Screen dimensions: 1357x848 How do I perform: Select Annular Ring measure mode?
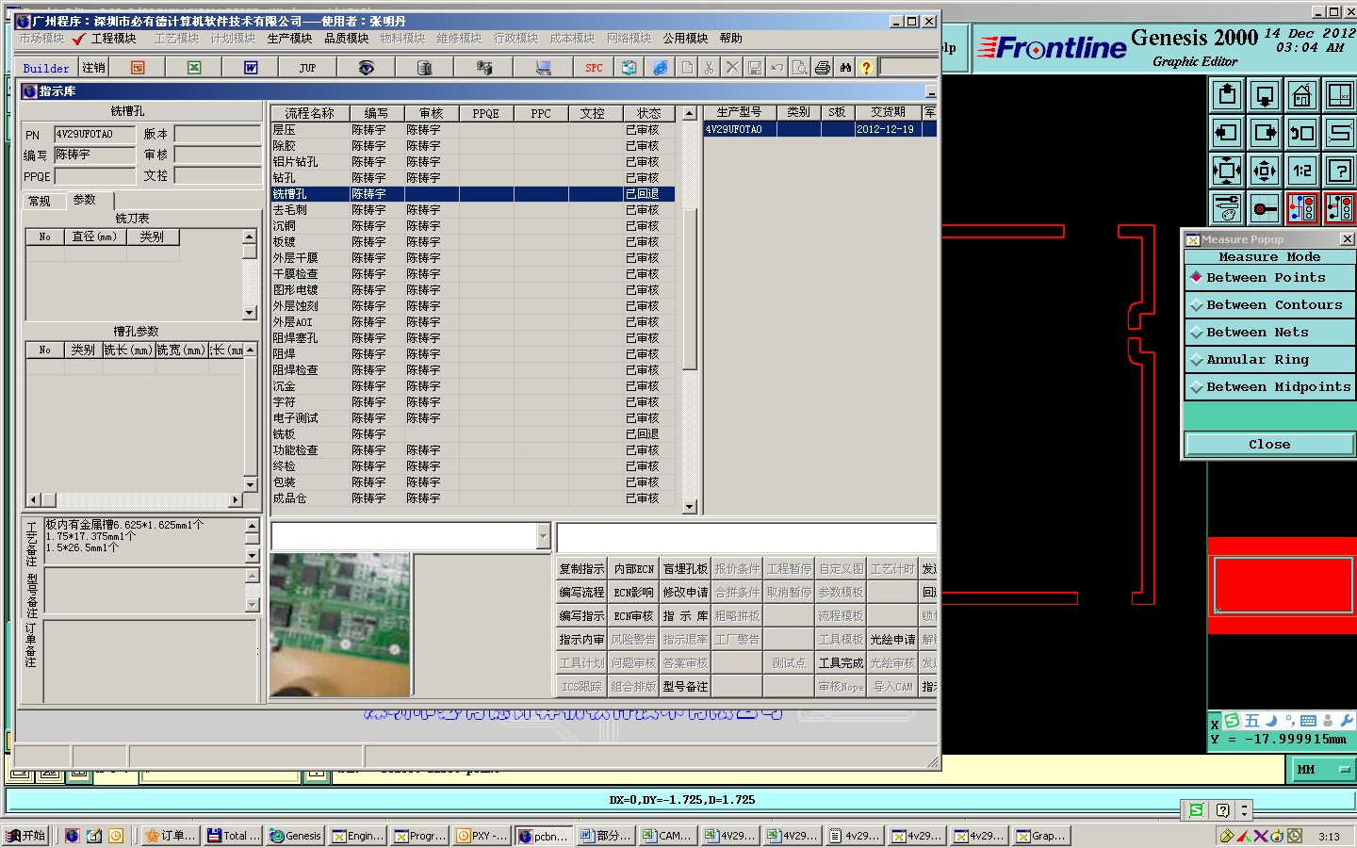pos(1269,360)
